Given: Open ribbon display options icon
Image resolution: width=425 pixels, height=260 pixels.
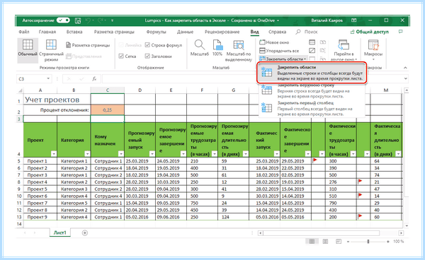Looking at the screenshot, I should [353, 20].
